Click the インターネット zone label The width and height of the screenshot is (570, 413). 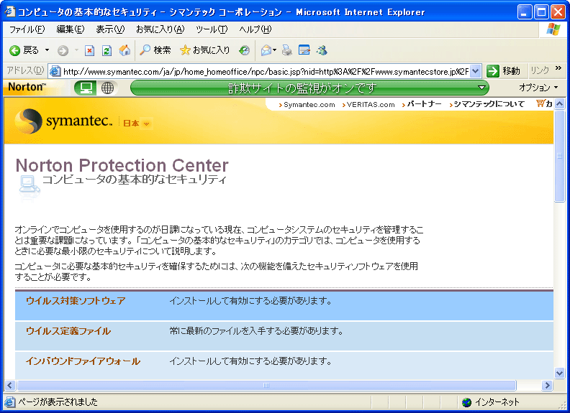(497, 402)
